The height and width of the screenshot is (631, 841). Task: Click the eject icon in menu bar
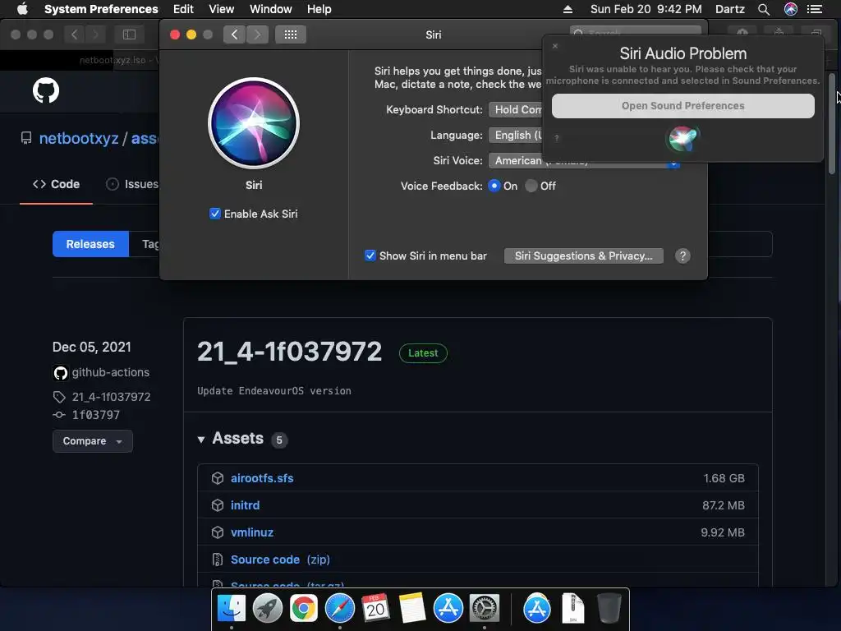pyautogui.click(x=568, y=9)
